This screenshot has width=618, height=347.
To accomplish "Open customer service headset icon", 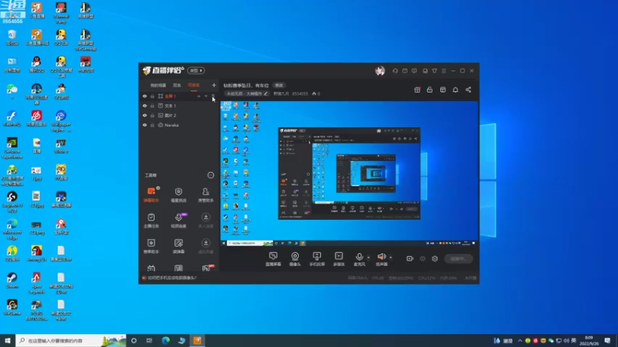I will coord(395,71).
